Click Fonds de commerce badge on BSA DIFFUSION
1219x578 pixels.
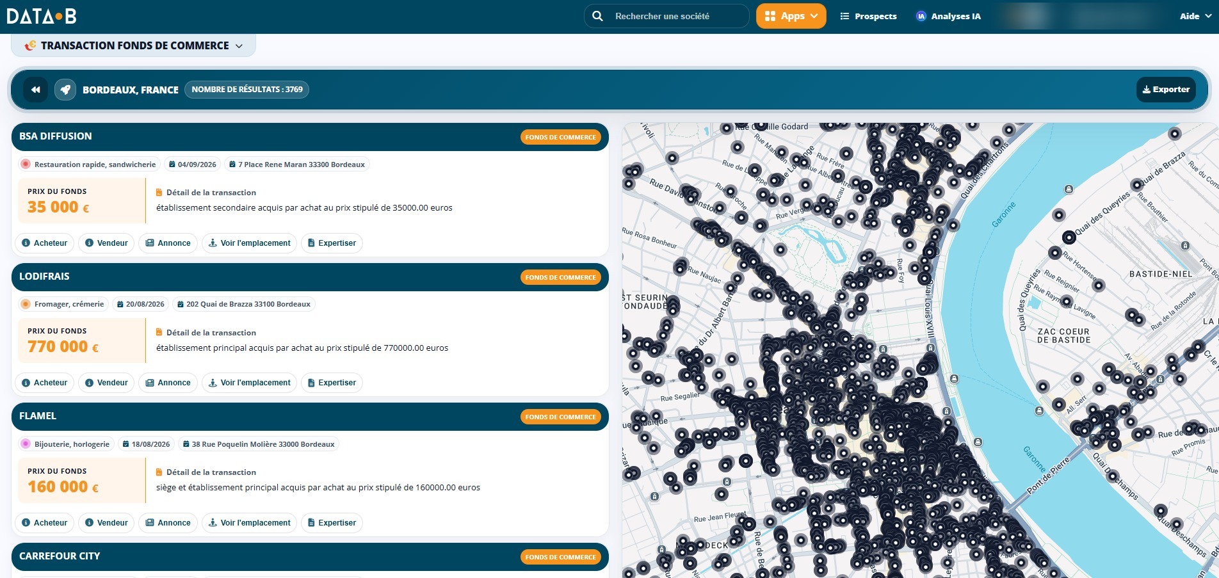click(560, 137)
